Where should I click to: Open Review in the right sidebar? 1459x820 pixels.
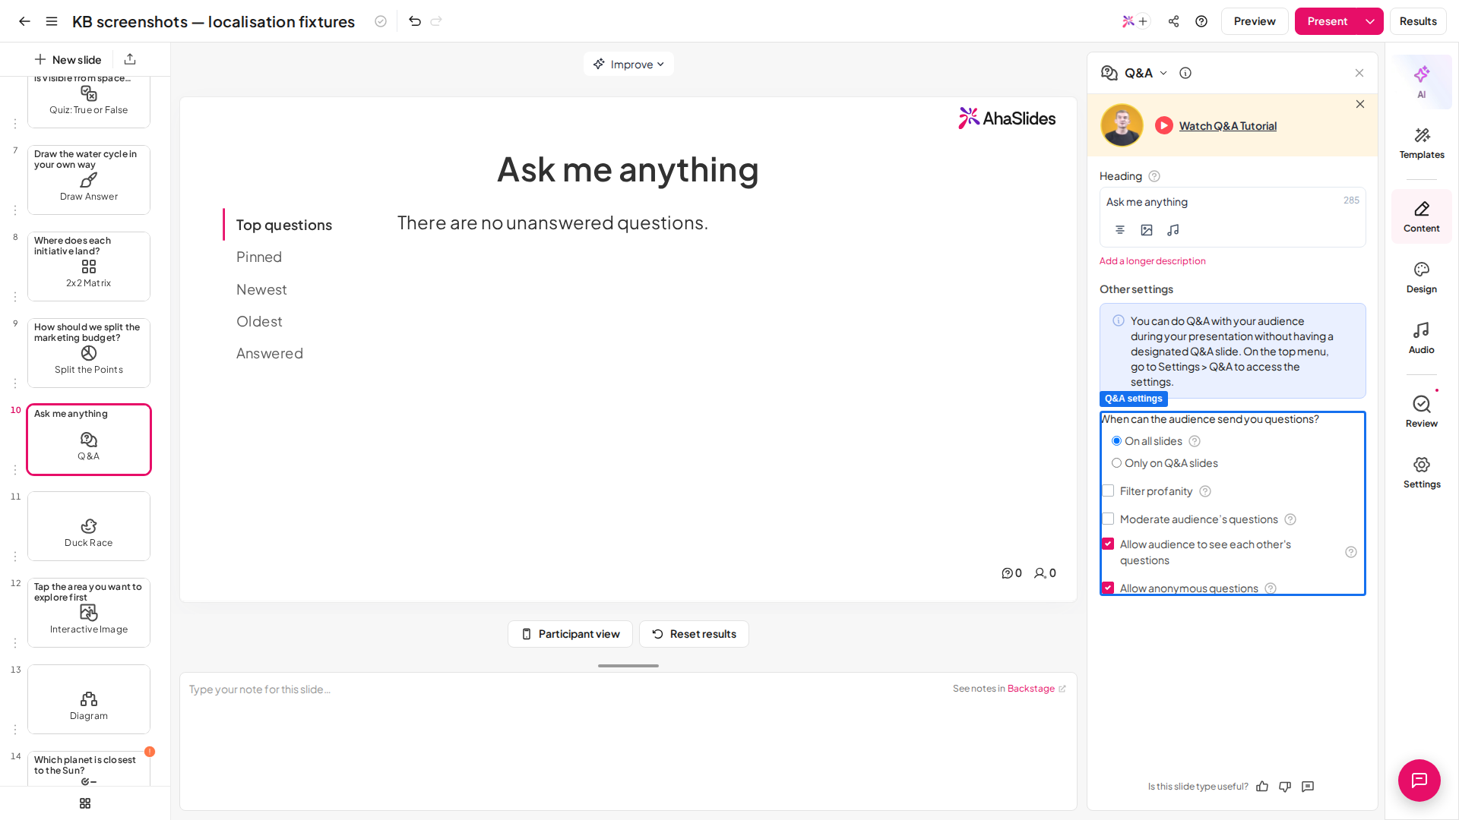coord(1422,412)
